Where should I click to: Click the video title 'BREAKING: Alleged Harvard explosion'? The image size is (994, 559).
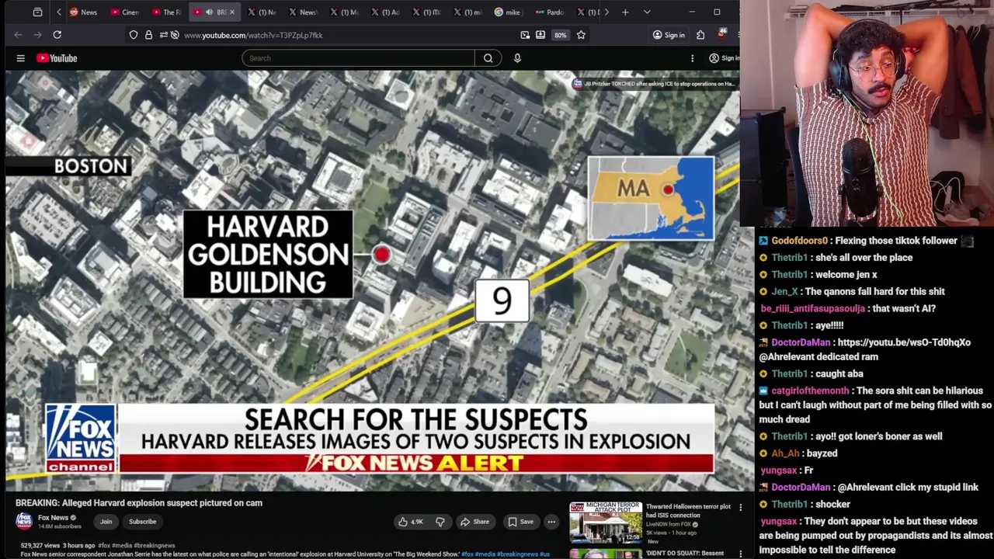pos(139,503)
